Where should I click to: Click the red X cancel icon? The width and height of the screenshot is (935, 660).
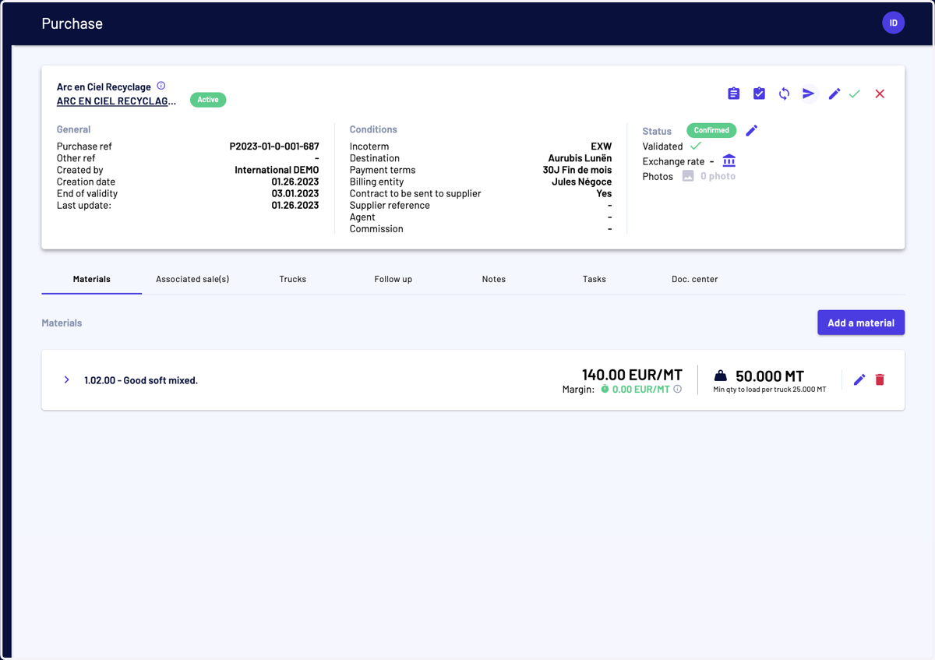click(x=880, y=94)
